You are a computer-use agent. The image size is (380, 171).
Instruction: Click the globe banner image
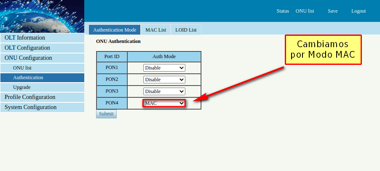click(42, 16)
